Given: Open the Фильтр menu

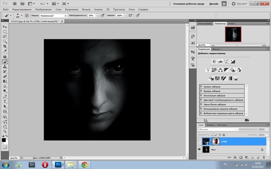Looking at the screenshot, I should click(x=86, y=9).
